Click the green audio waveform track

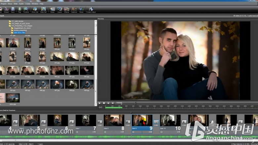click(x=129, y=137)
